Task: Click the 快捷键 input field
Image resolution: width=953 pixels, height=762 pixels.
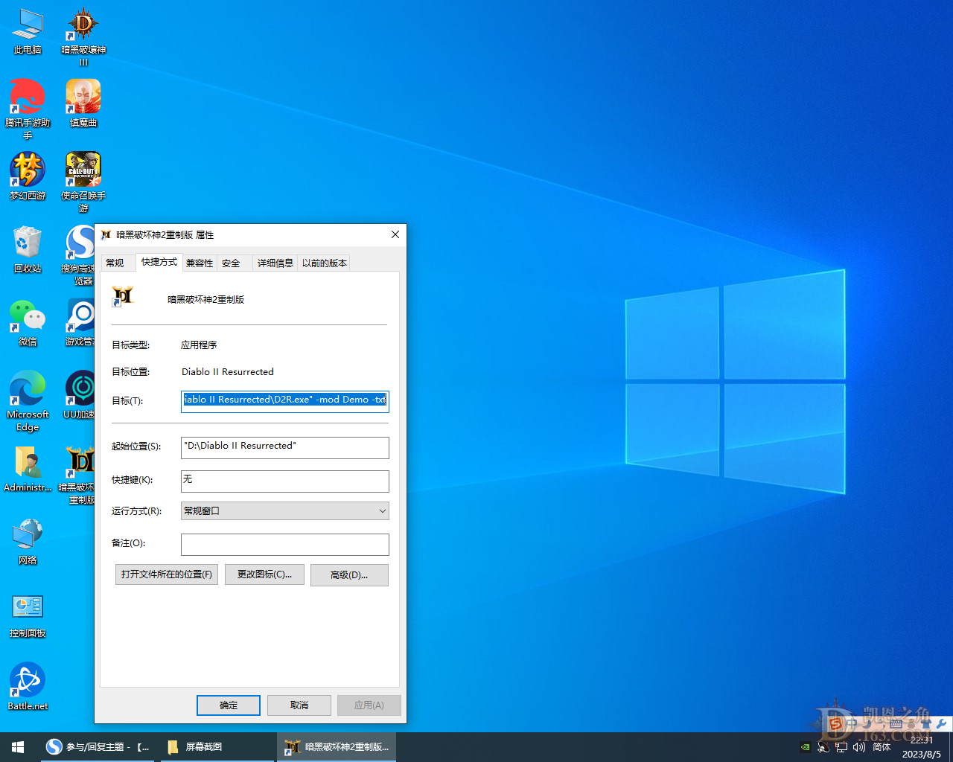Action: tap(285, 481)
